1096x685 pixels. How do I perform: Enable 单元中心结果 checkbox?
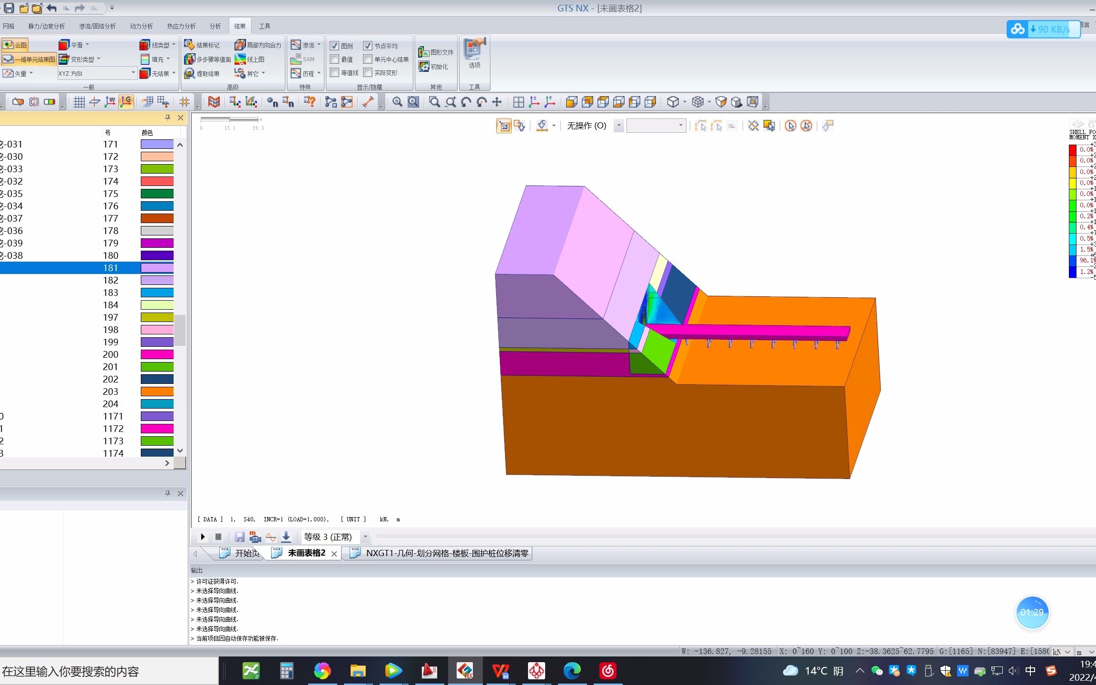[368, 59]
